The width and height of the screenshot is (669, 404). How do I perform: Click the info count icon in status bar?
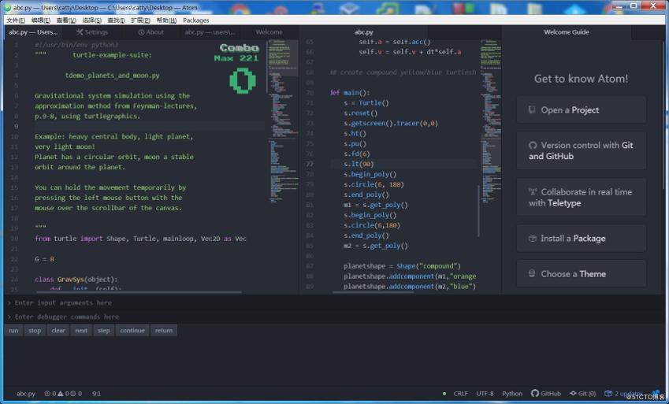73,393
